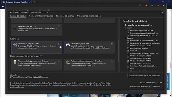Click the browser back arrow
Image resolution: width=172 pixels, height=97 pixels.
(x=3, y=7)
